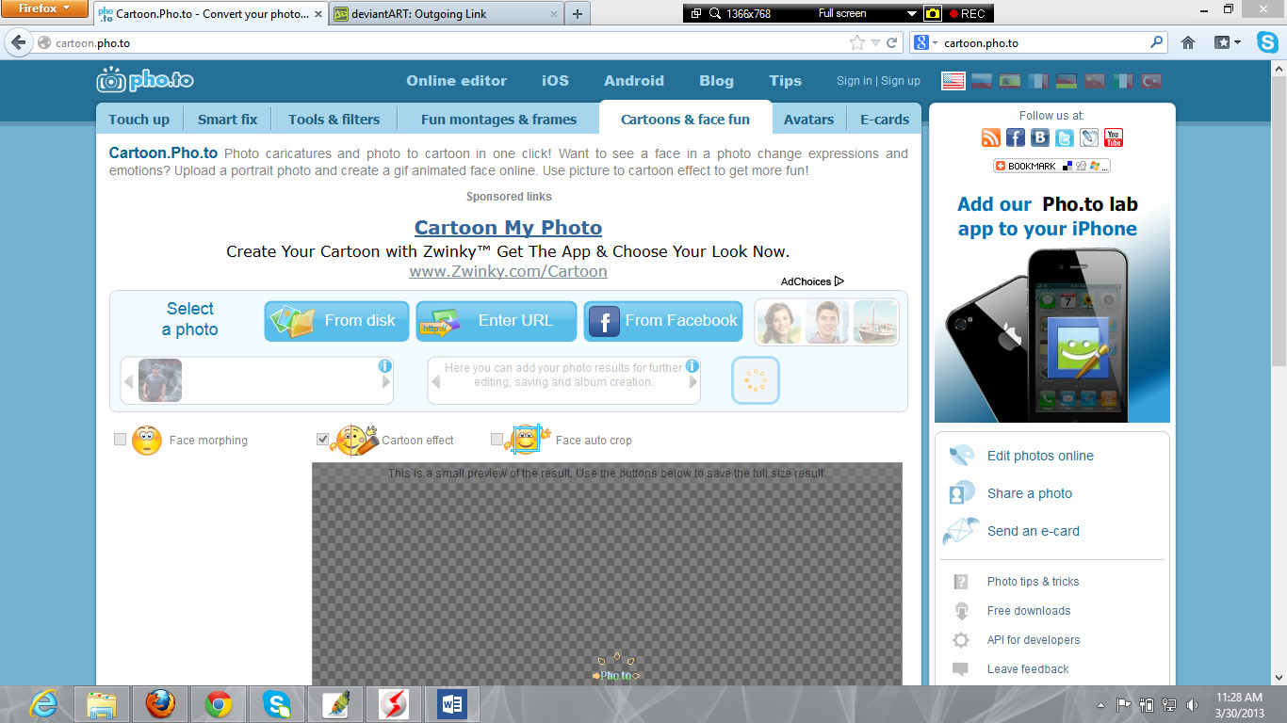Switch language to Turkish flag

point(1151,81)
